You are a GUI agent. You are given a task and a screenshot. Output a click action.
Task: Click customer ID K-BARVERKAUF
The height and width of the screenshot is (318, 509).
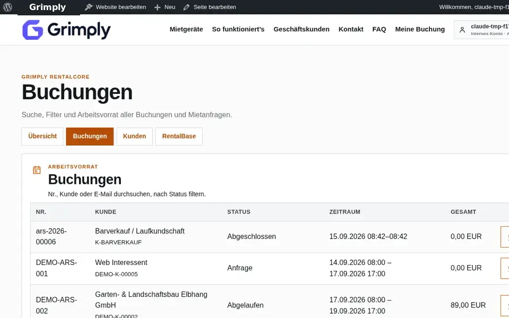click(x=118, y=242)
